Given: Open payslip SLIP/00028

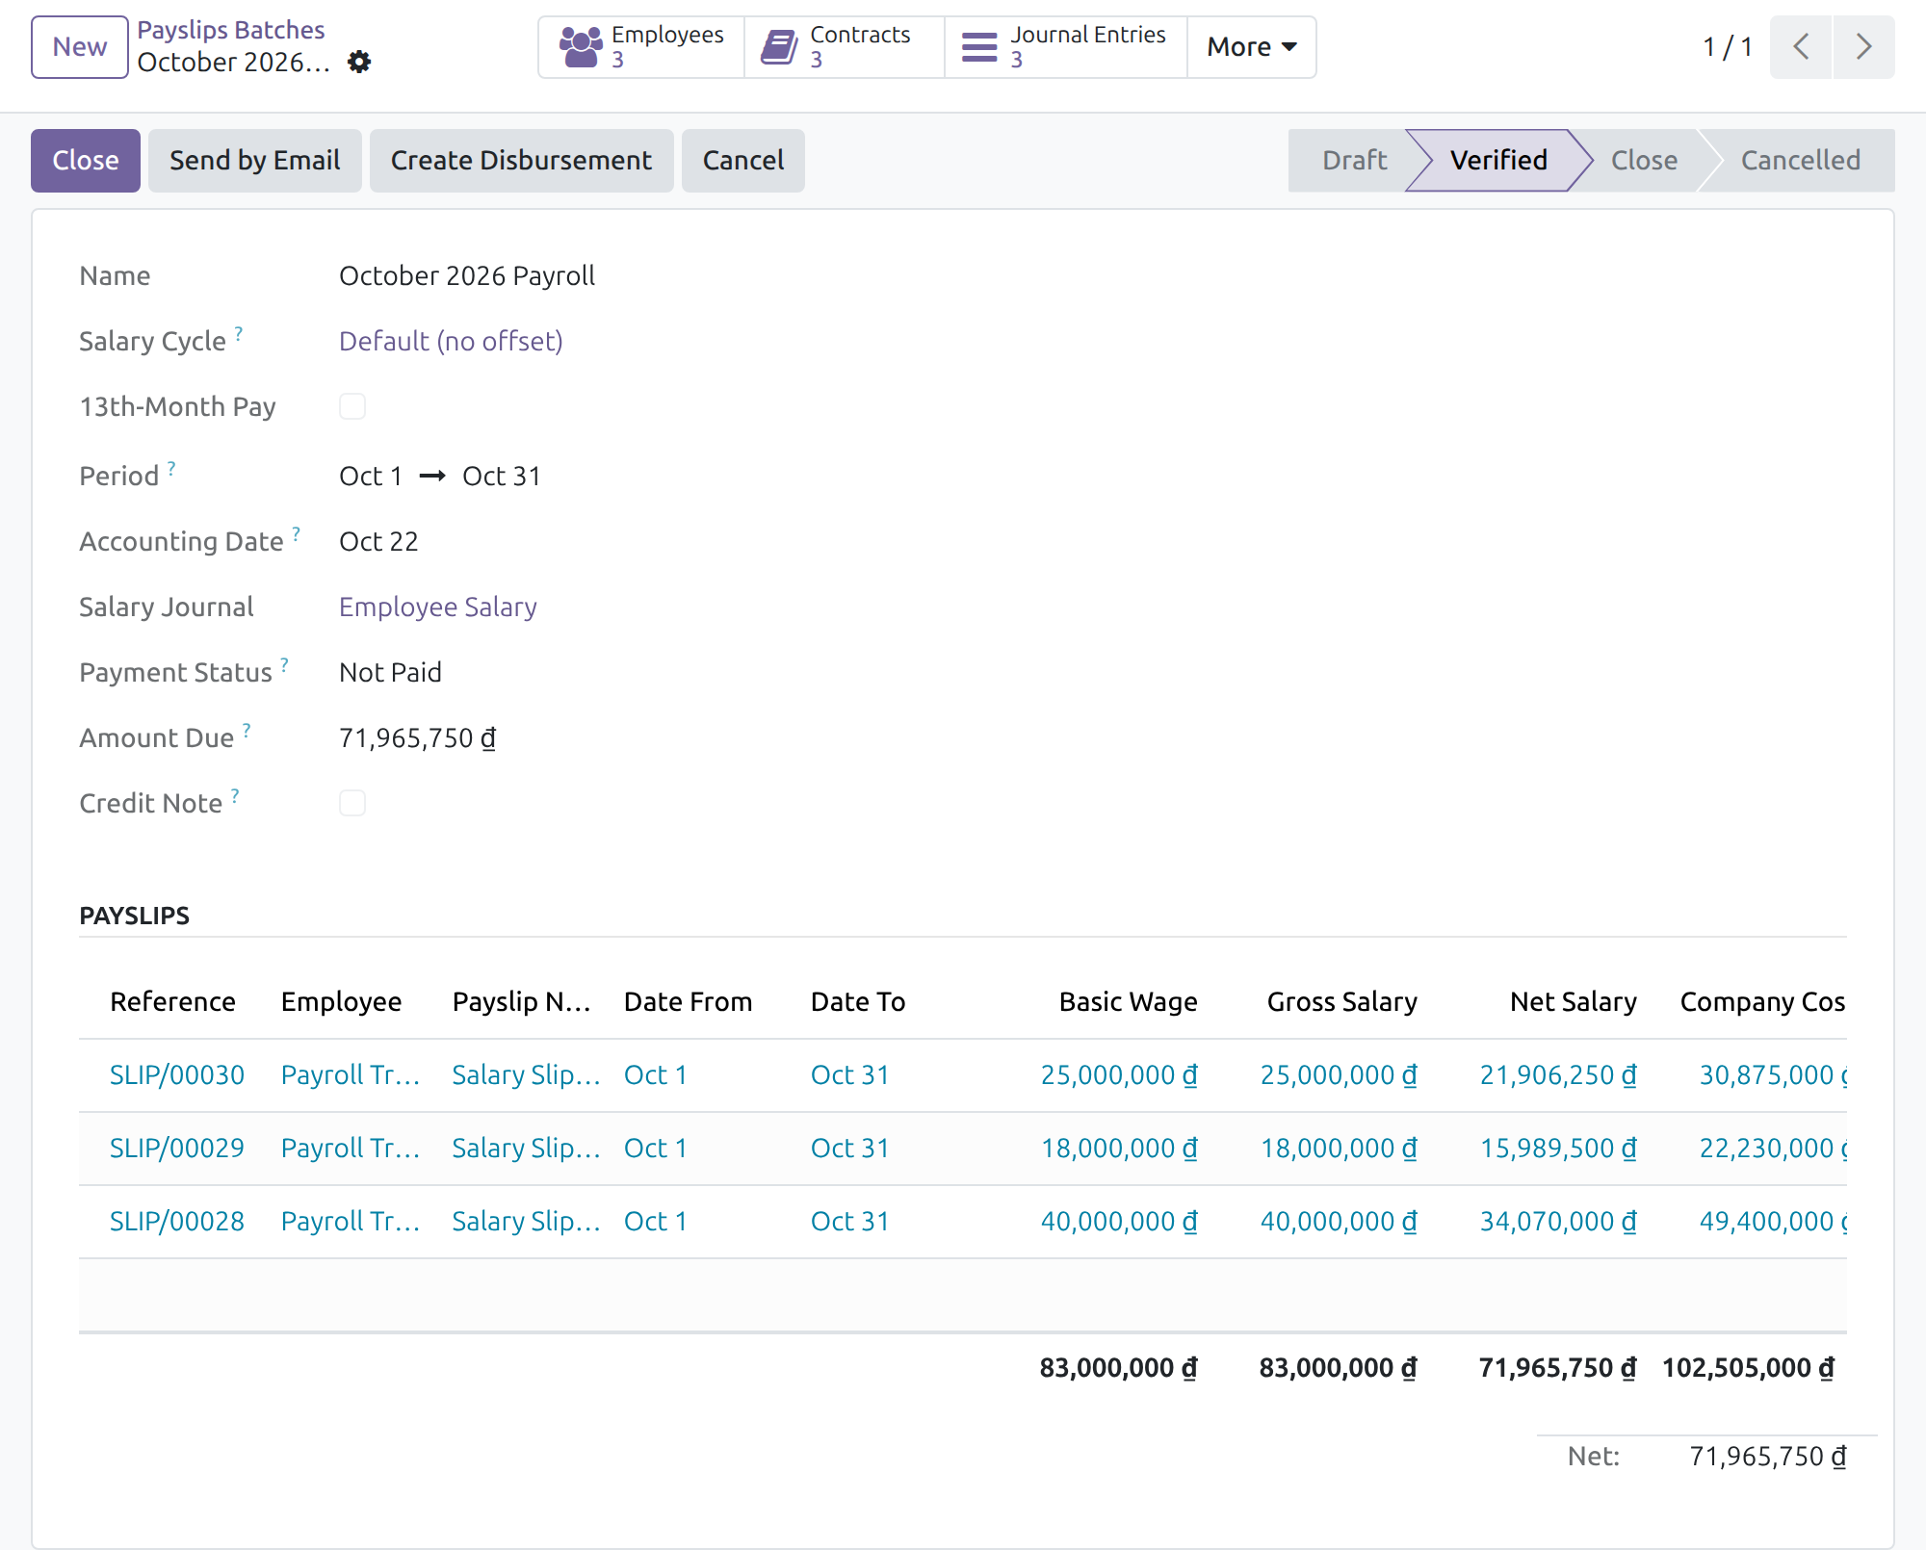Looking at the screenshot, I should (x=177, y=1221).
